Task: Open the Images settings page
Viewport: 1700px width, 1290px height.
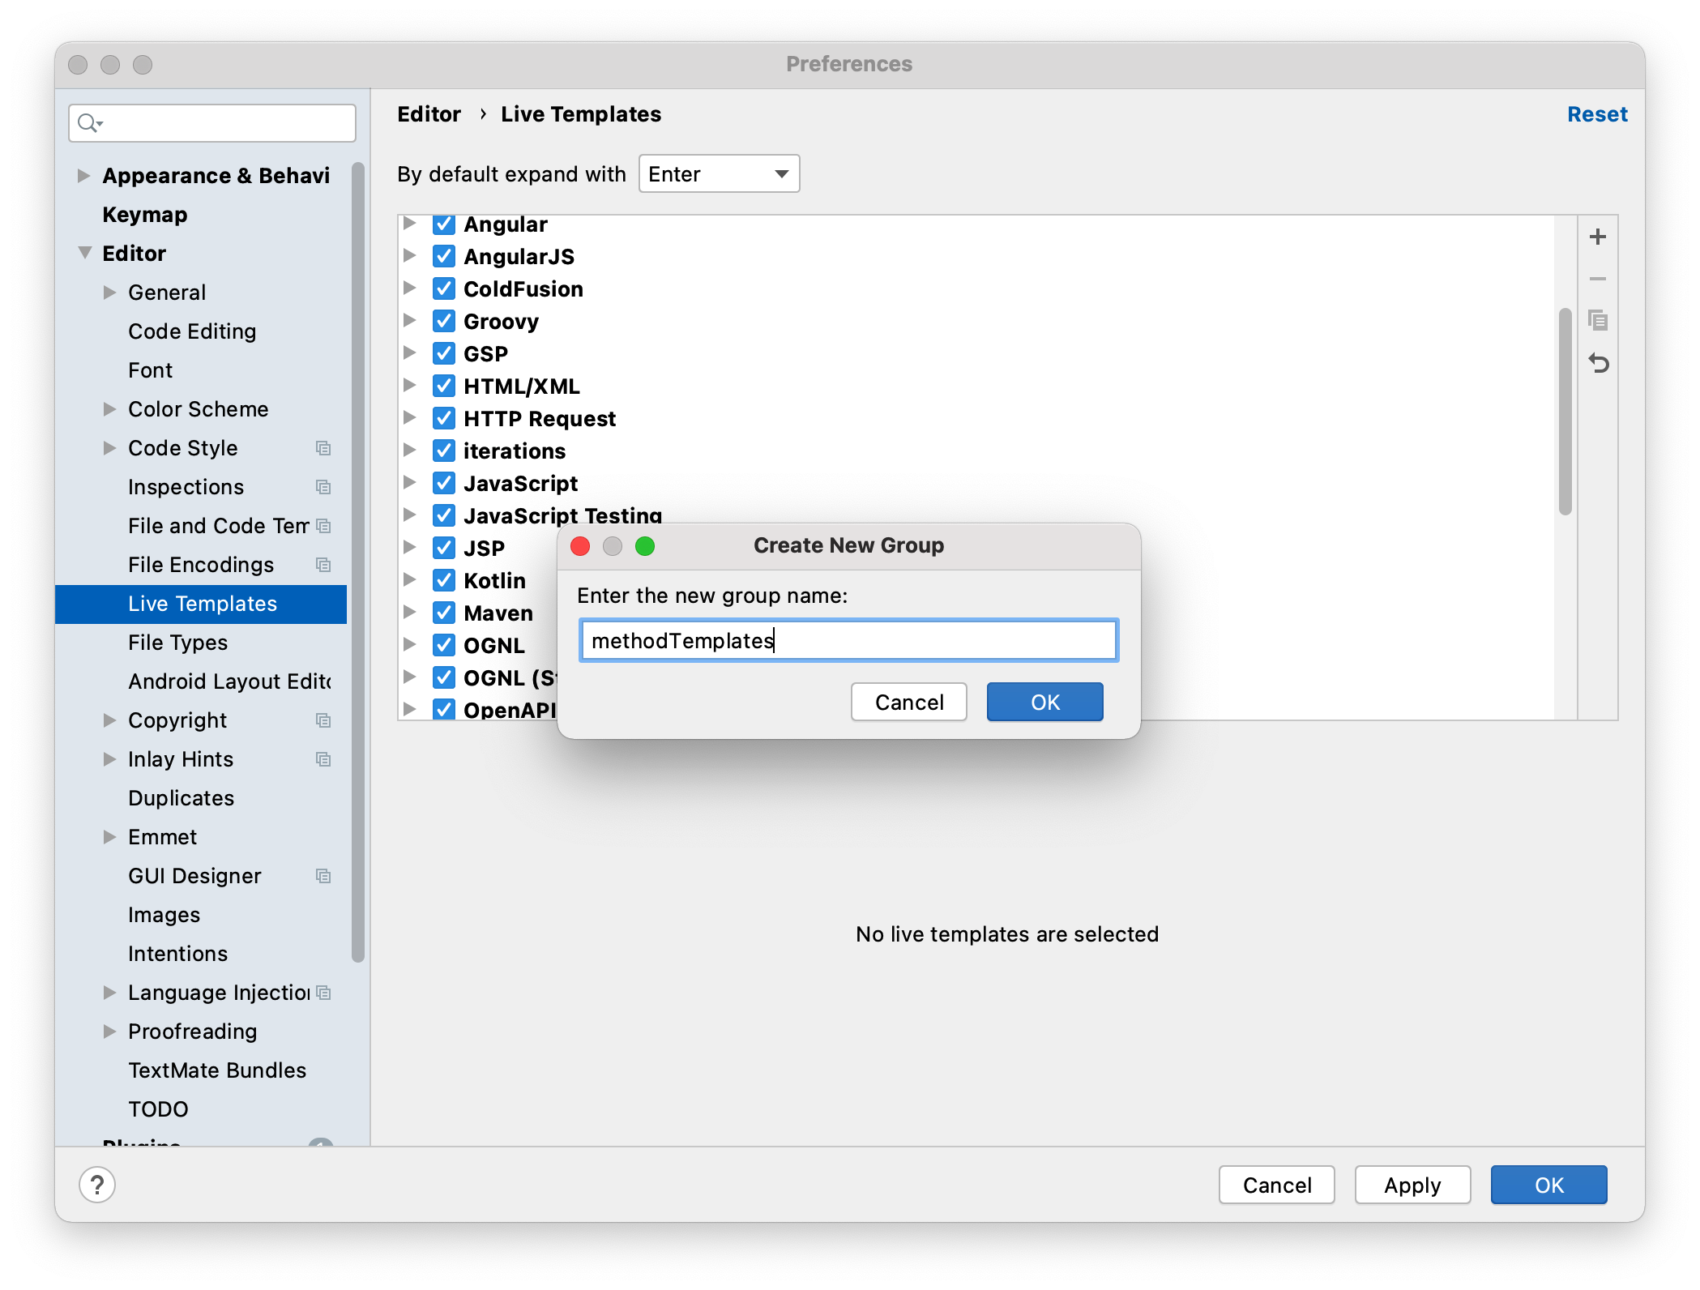Action: [164, 915]
